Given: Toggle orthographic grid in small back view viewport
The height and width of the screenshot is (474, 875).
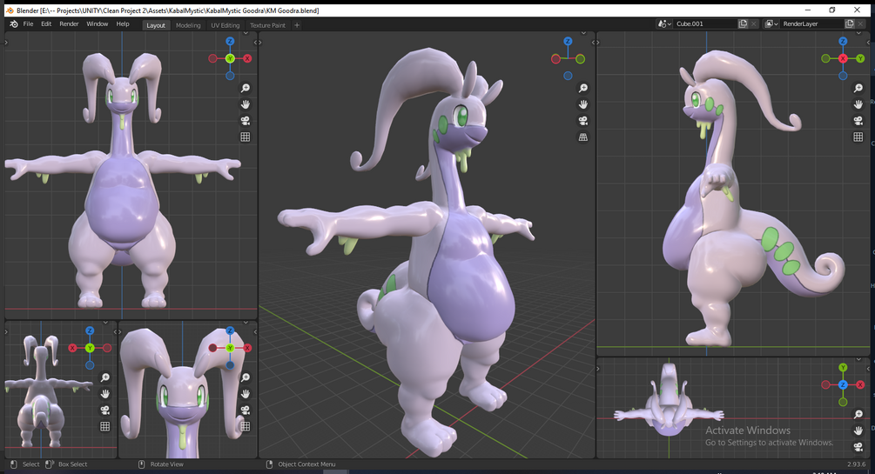Looking at the screenshot, I should tap(104, 426).
